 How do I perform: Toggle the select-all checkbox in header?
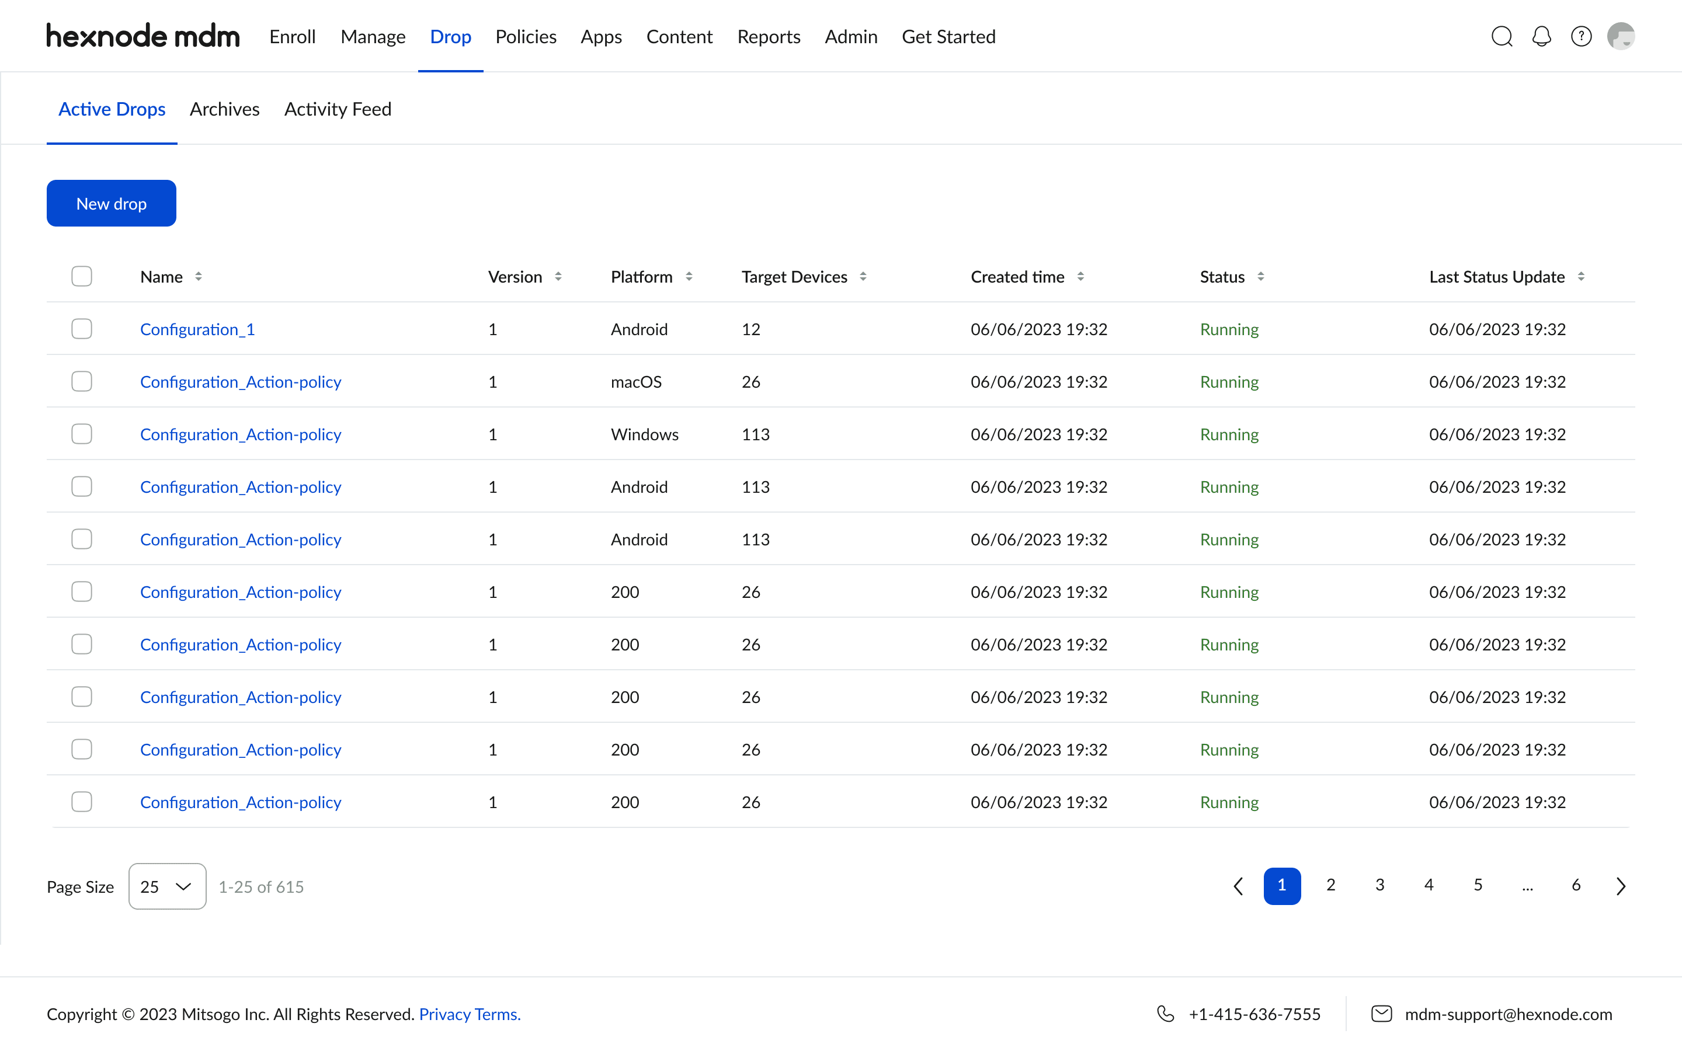coord(82,276)
